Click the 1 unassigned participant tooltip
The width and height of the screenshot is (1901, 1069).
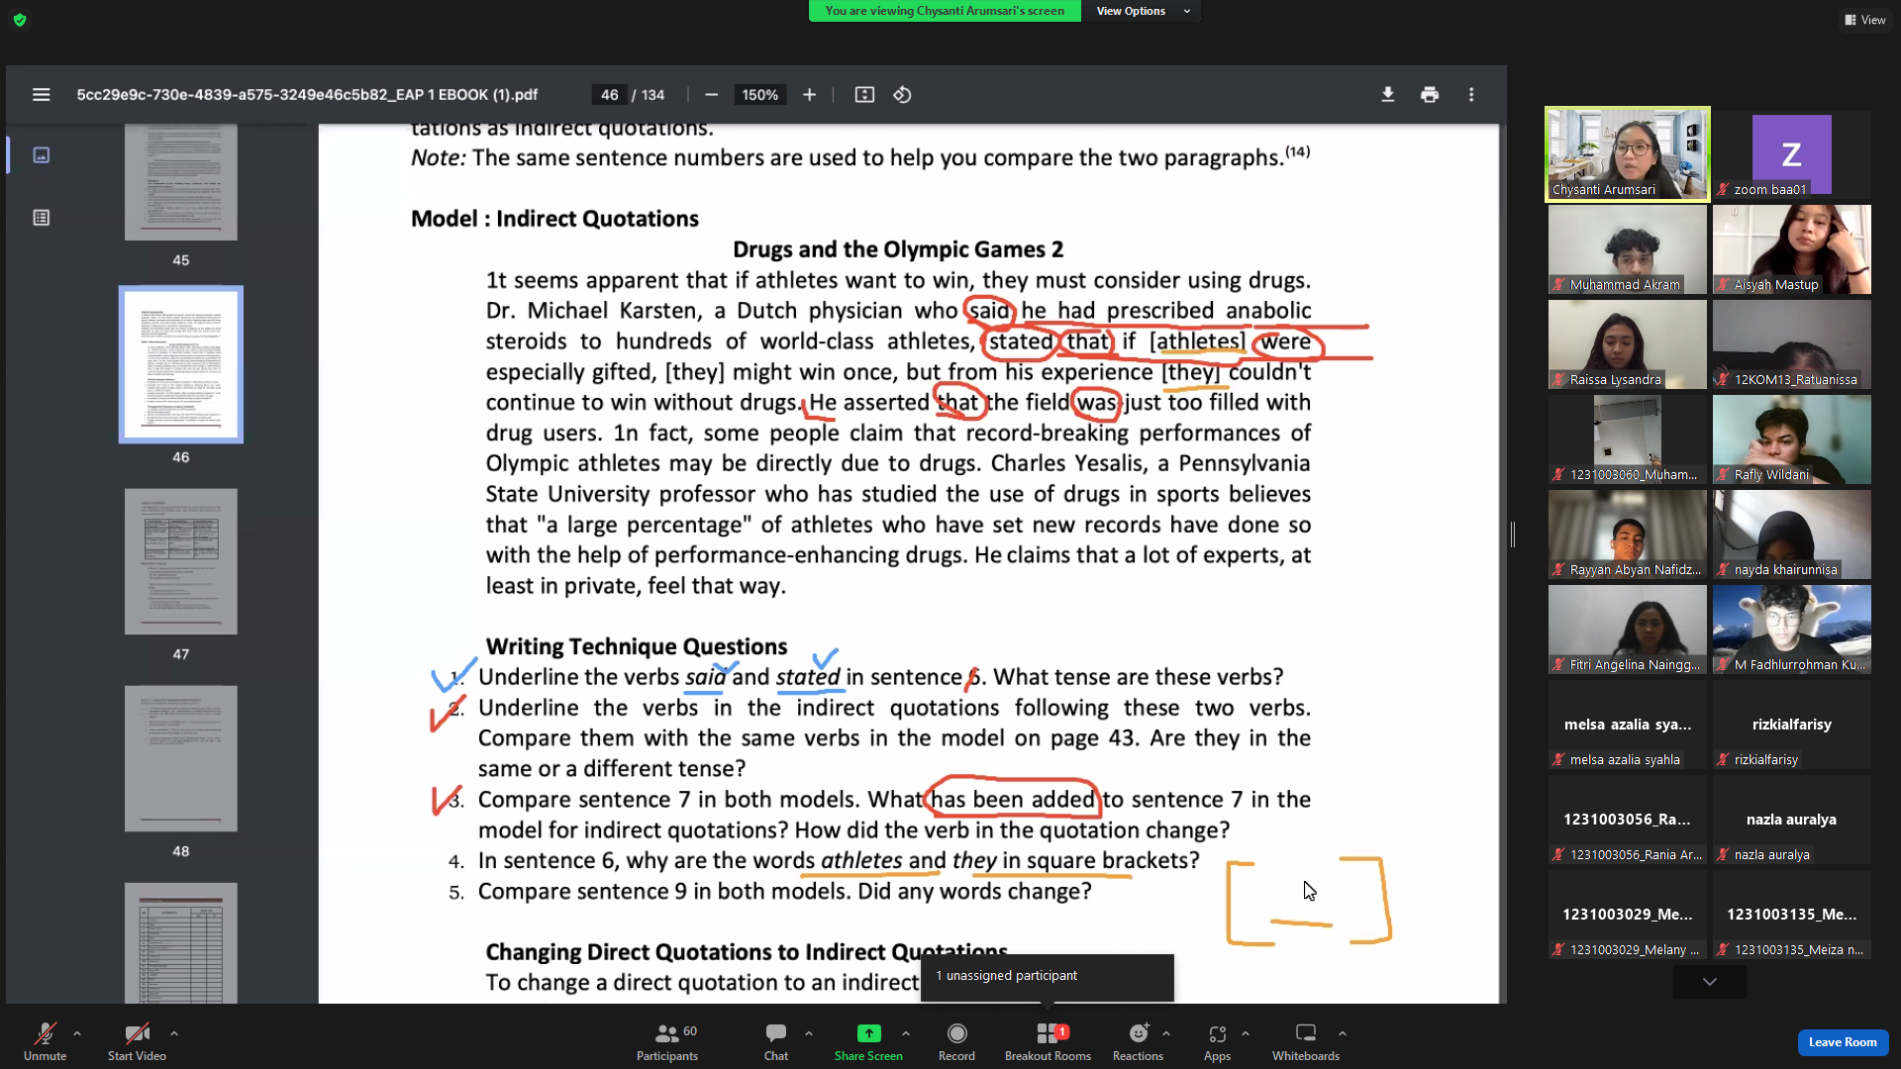pos(1048,976)
